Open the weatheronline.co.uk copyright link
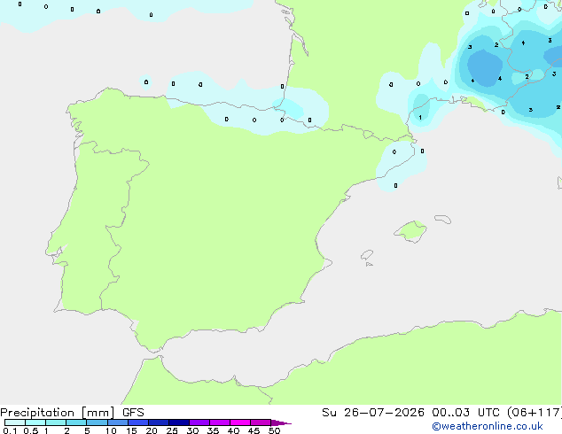 [487, 426]
